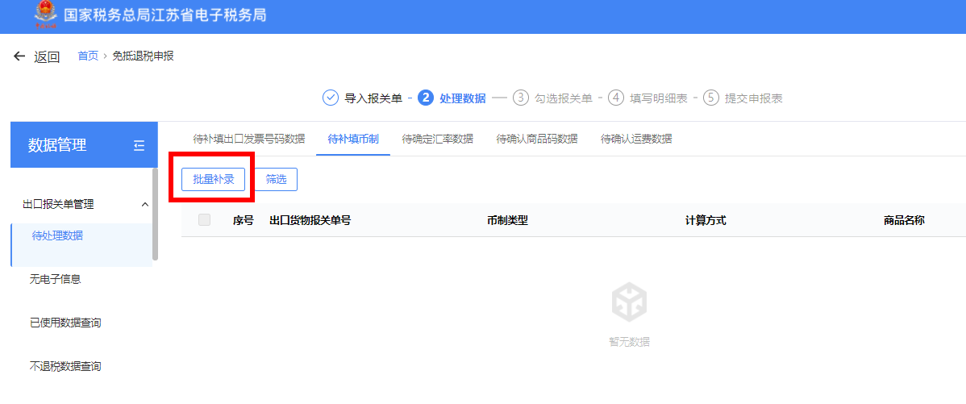966x404 pixels.
Task: Click the sidebar vertical scrollbar
Action: click(155, 214)
